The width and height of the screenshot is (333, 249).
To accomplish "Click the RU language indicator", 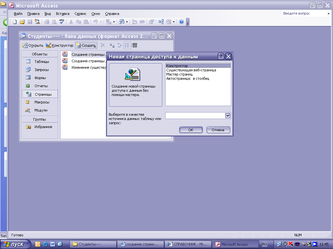I will coord(264,244).
